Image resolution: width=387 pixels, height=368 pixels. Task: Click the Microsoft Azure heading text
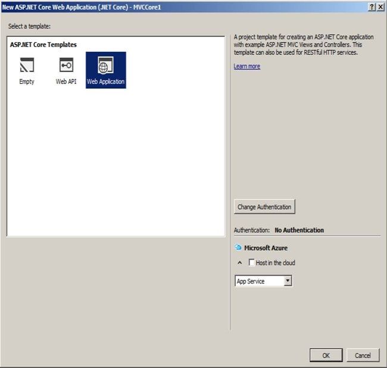click(x=266, y=248)
